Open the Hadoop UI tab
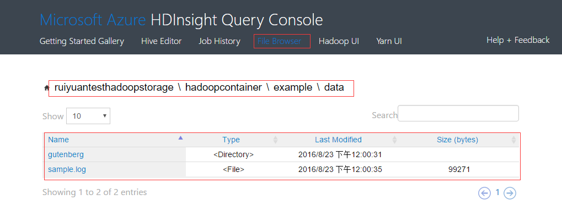 (339, 41)
